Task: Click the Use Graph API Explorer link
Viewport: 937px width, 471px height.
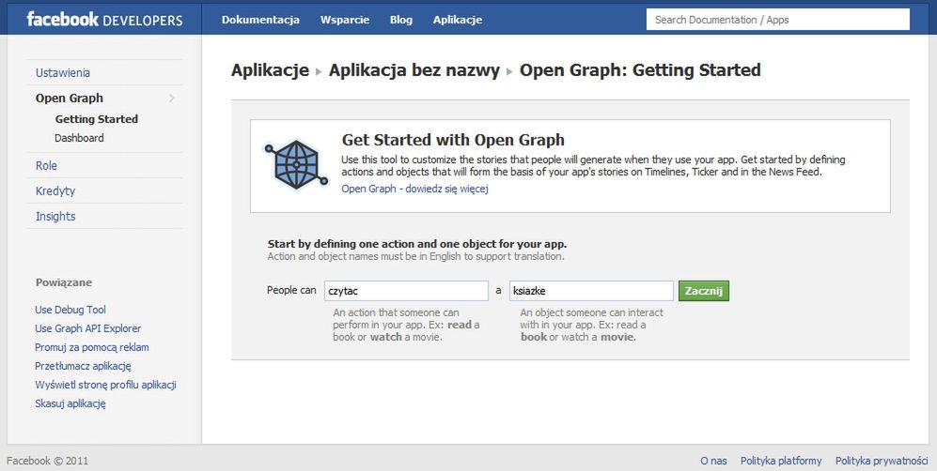Action: [x=87, y=328]
